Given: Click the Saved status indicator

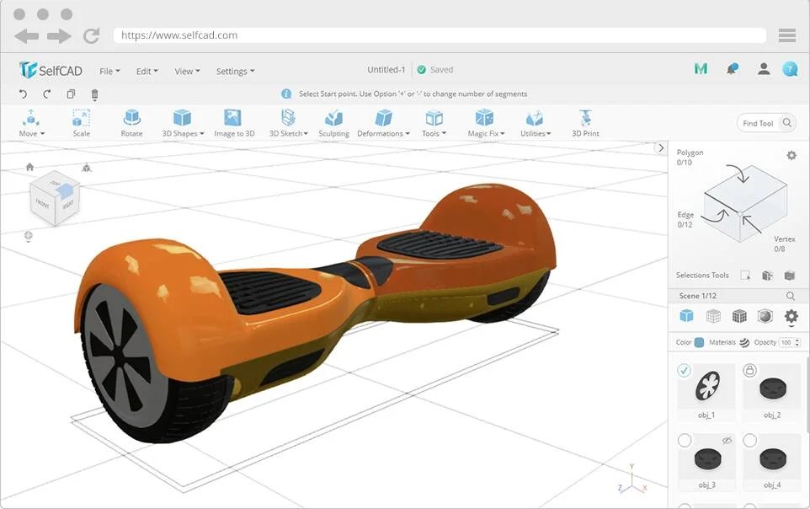Looking at the screenshot, I should coord(436,69).
